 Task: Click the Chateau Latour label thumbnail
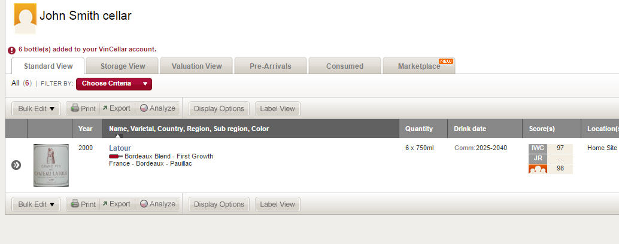(51, 165)
